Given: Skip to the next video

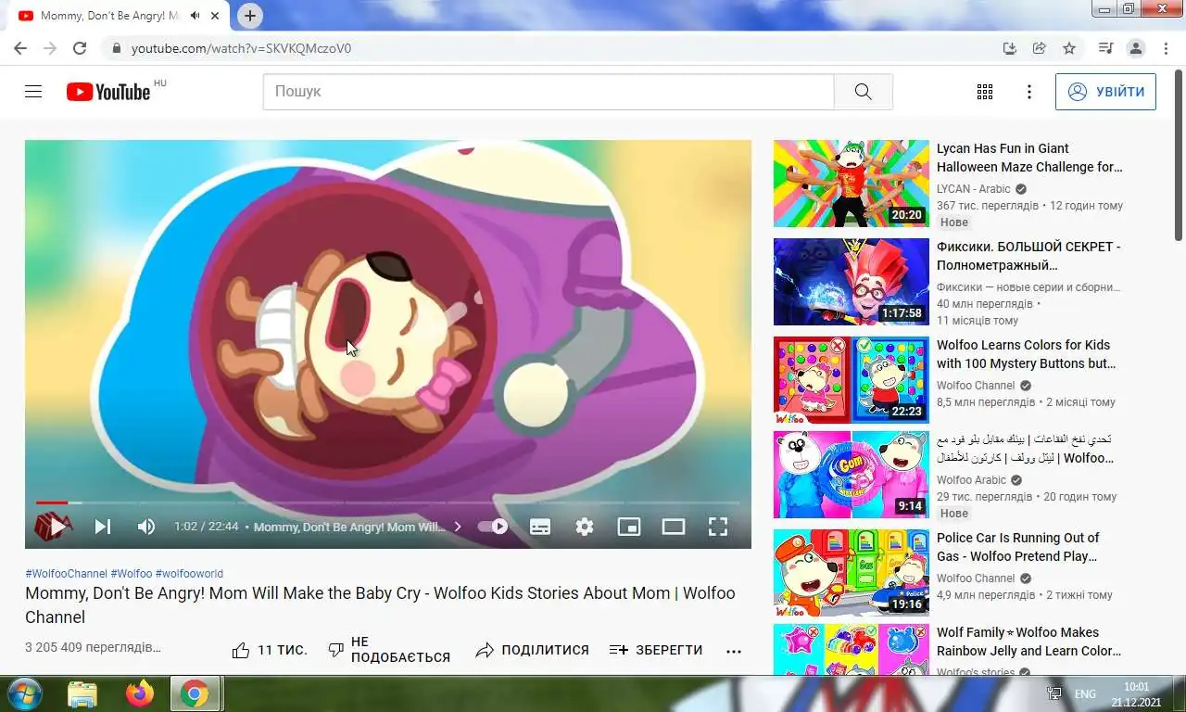Looking at the screenshot, I should click(x=102, y=527).
